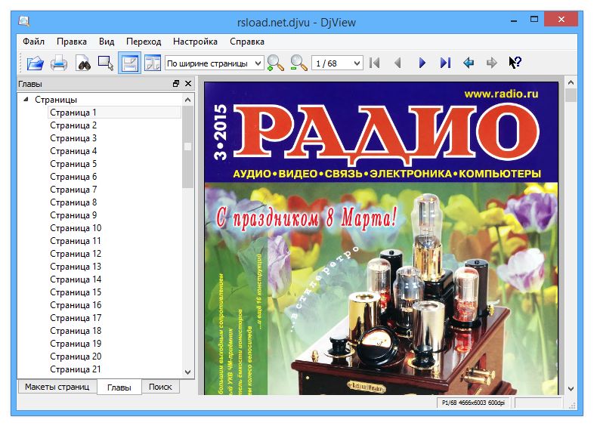The width and height of the screenshot is (597, 426).
Task: Select Страница 21 in the tree
Action: (76, 369)
